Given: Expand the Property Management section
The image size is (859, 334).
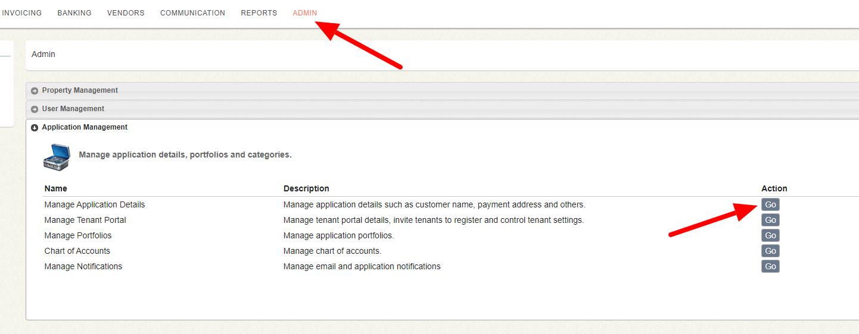Looking at the screenshot, I should pos(442,90).
